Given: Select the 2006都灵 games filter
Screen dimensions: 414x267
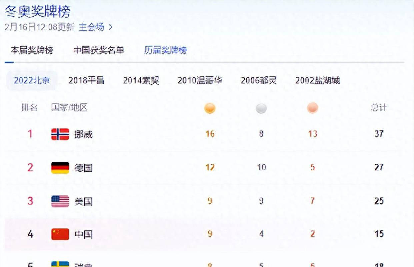Looking at the screenshot, I should point(259,80).
